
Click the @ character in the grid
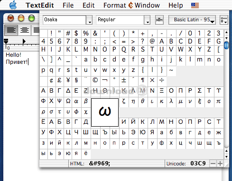[x=152, y=41]
